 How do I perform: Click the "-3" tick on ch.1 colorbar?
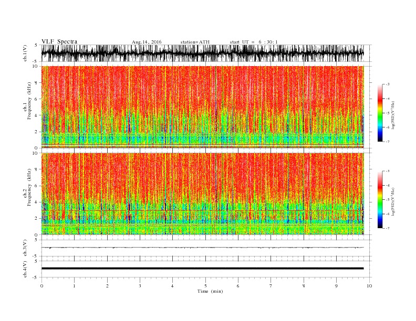pyautogui.click(x=387, y=84)
